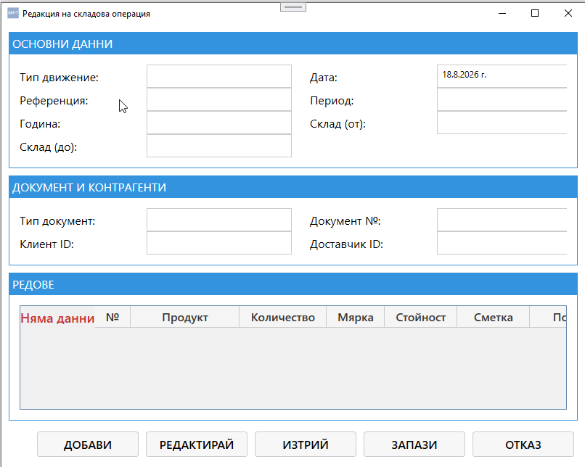Save with the ЗАПАЗИ button
The image size is (585, 467).
click(x=414, y=445)
